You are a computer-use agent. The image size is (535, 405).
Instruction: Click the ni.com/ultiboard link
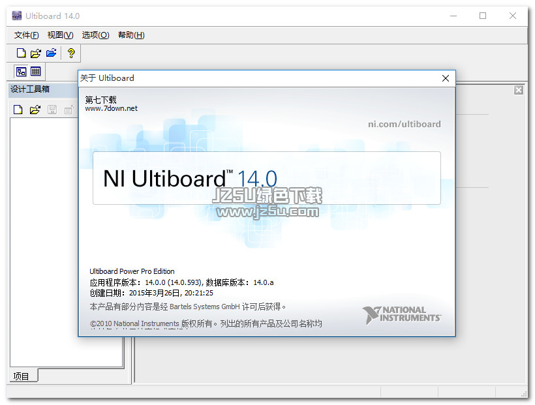click(x=405, y=124)
